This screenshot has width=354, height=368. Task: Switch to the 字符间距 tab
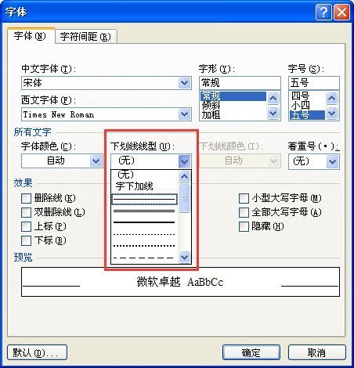(86, 36)
